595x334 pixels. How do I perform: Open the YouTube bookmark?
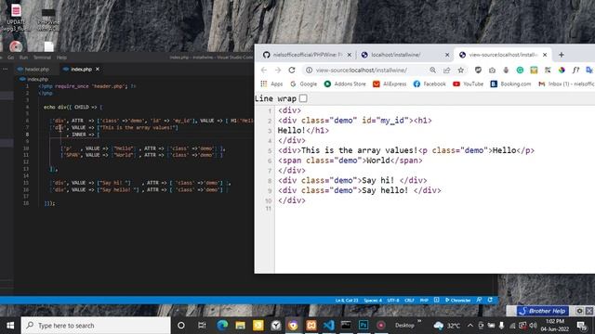tap(468, 84)
